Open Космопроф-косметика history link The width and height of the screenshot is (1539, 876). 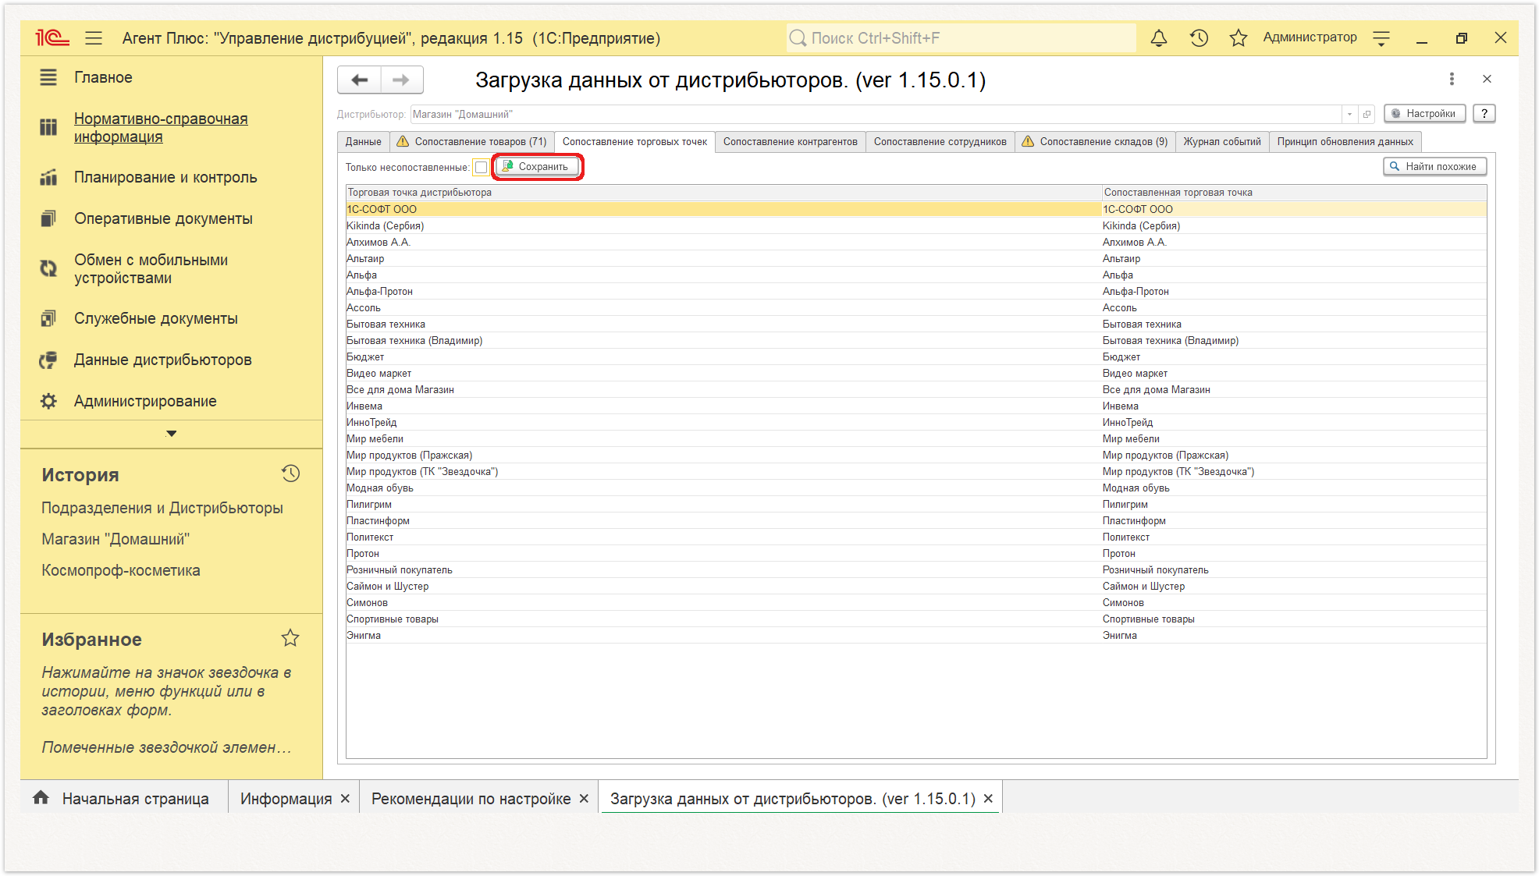point(121,570)
